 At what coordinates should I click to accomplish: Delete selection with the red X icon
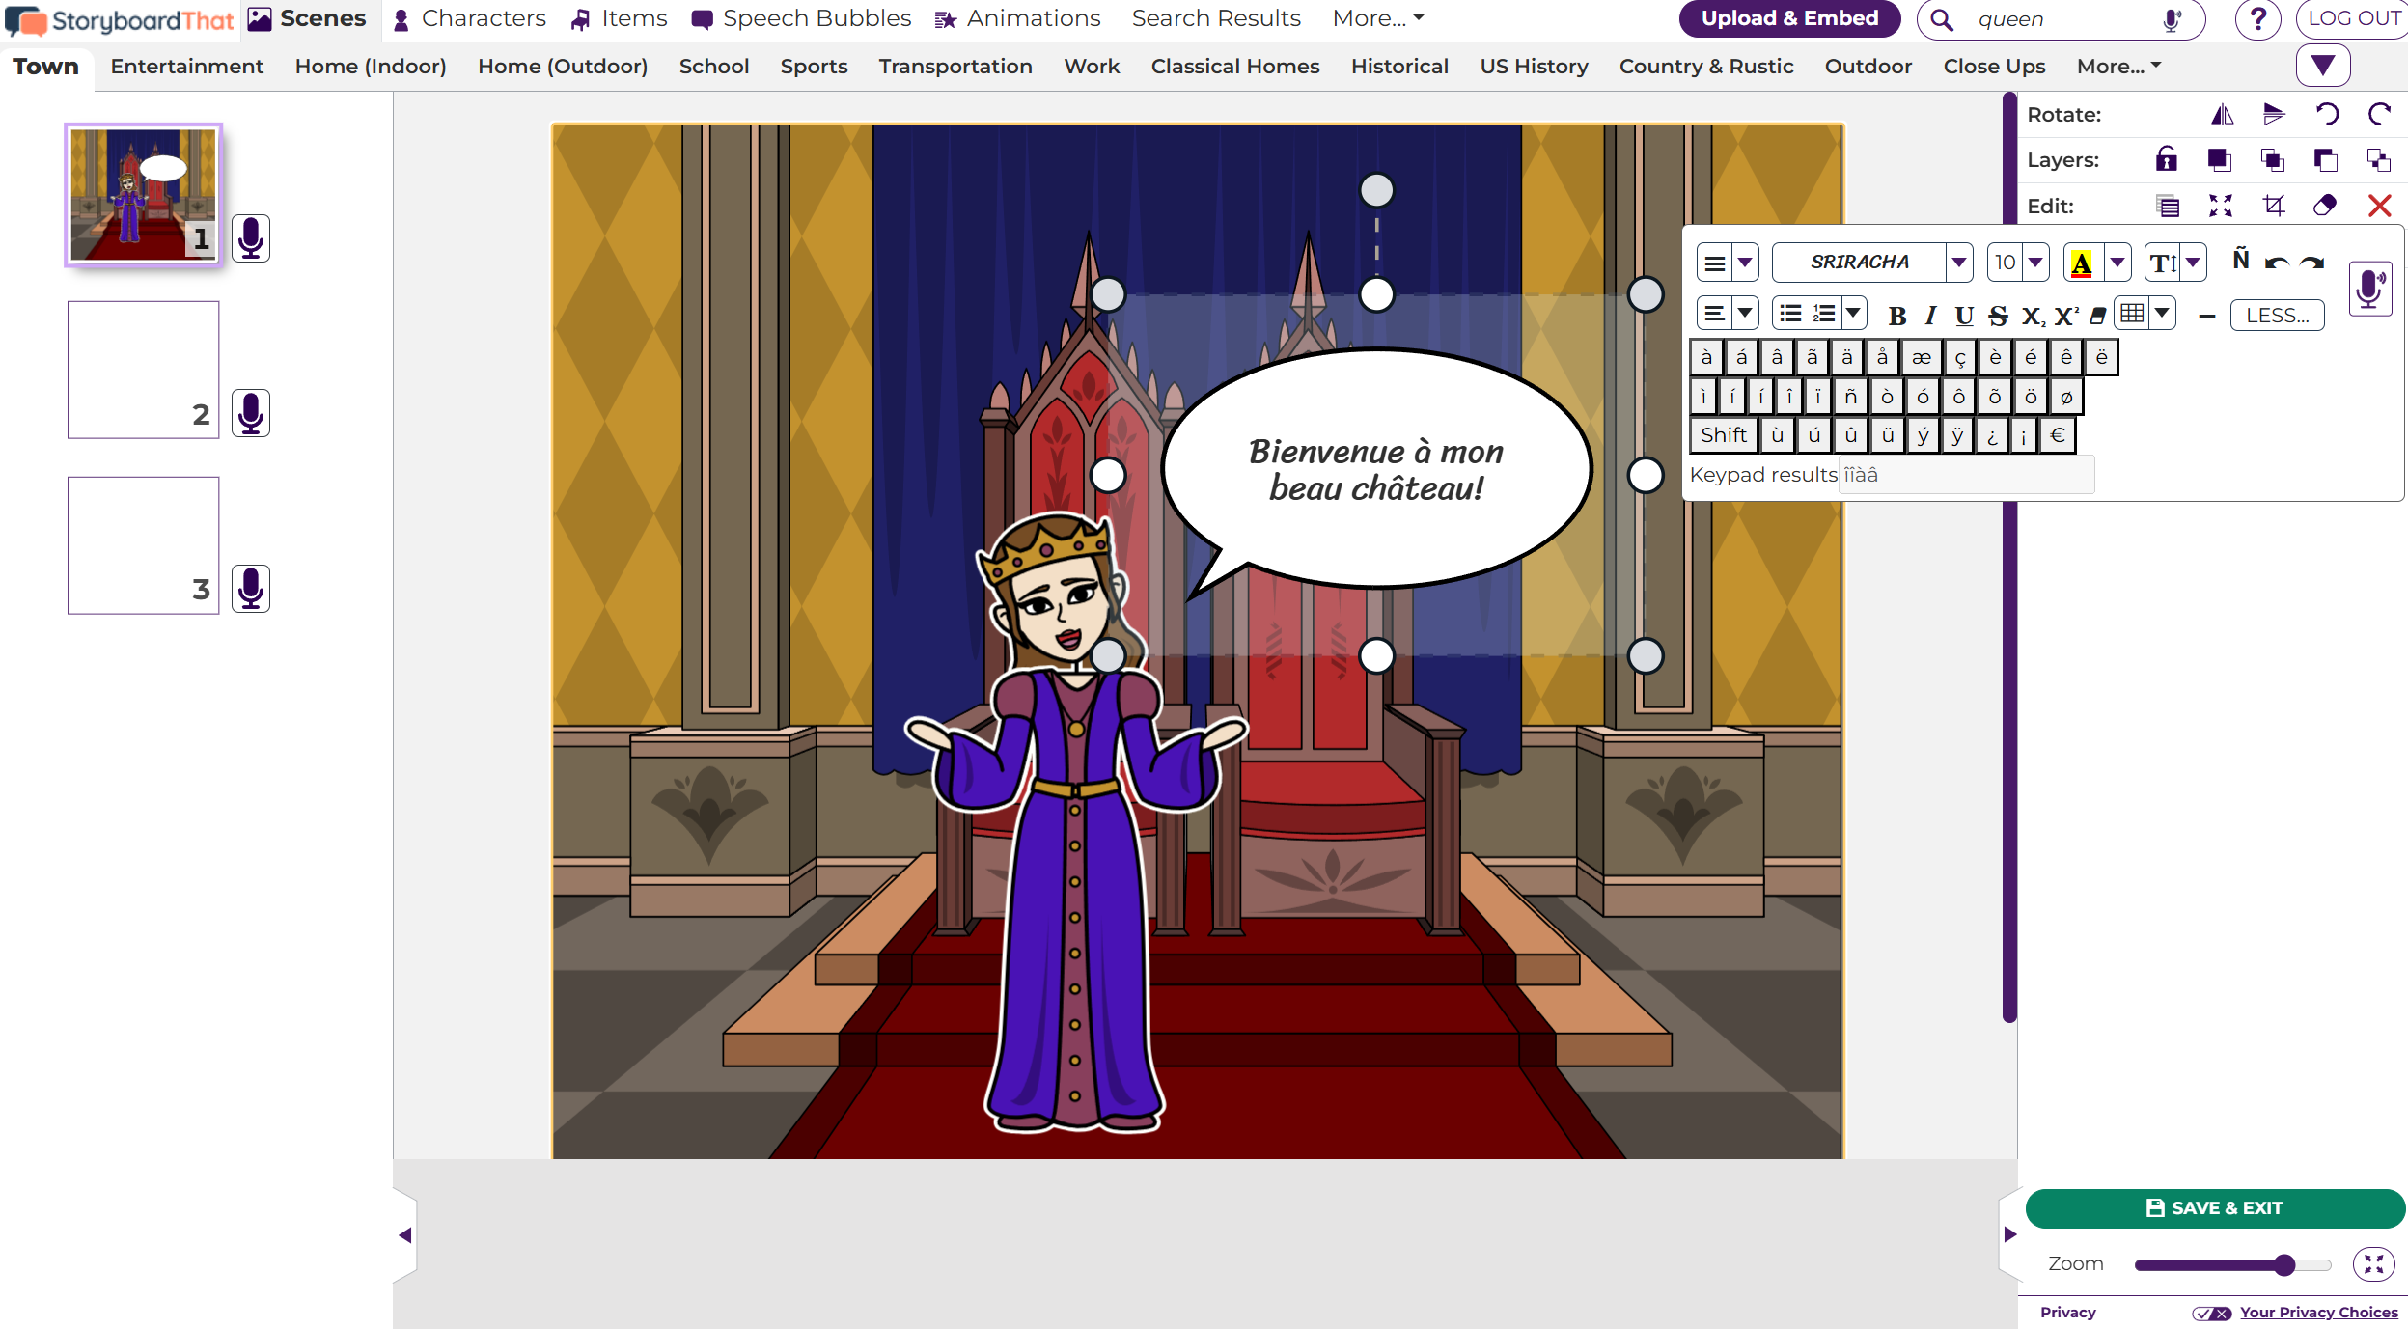point(2379,205)
